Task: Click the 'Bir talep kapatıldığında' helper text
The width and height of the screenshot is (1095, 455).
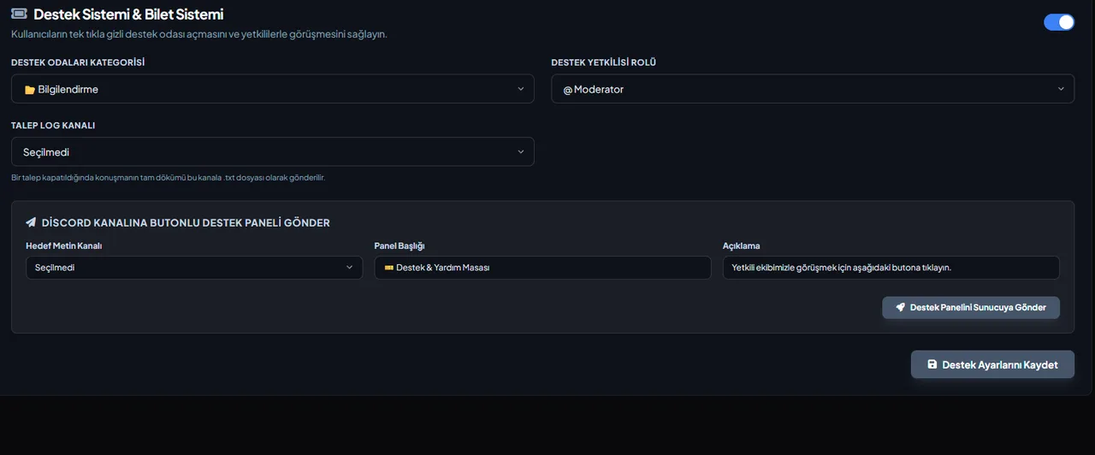Action: [168, 178]
